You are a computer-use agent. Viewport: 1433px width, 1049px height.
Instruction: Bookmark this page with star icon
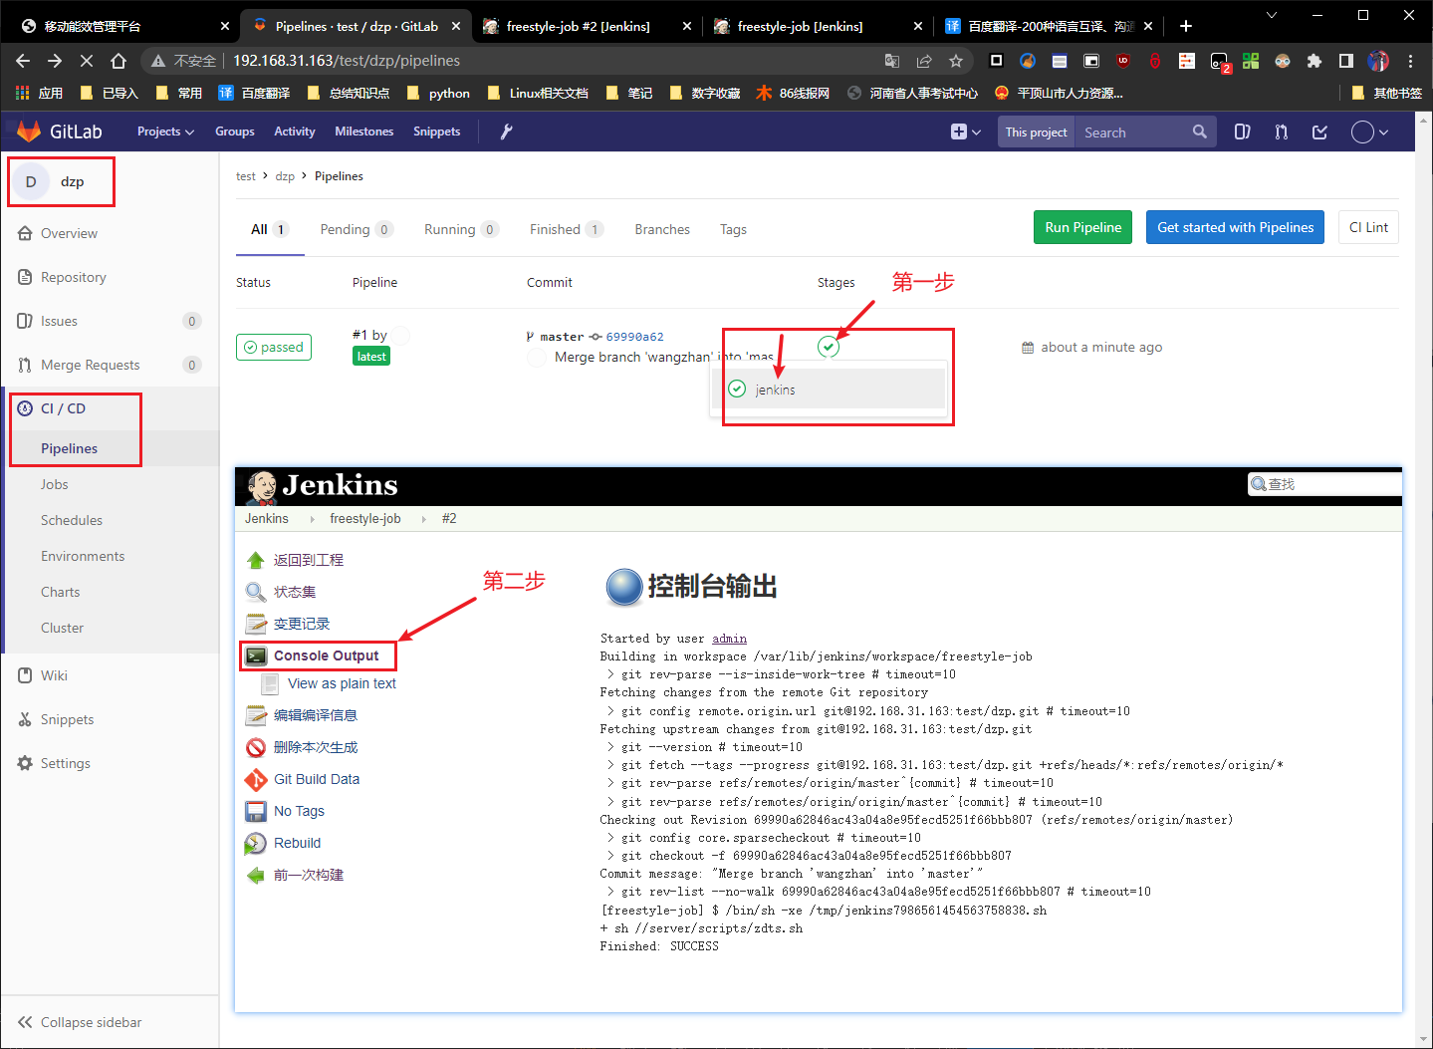pos(956,61)
